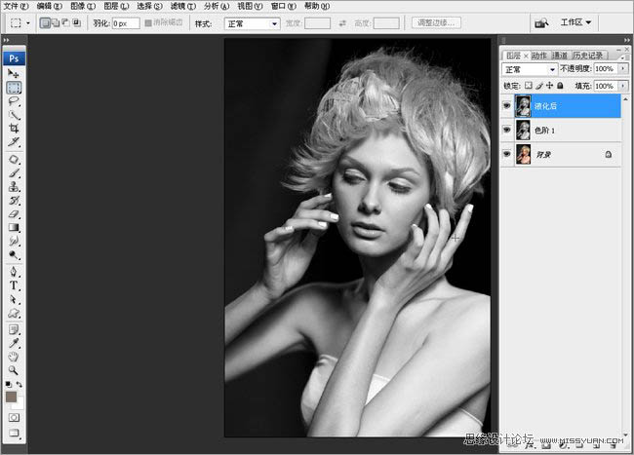
Task: Select the Horizontal Type tool
Action: pyautogui.click(x=15, y=286)
